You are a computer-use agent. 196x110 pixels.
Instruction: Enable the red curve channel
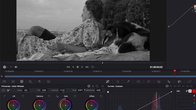tap(194, 91)
